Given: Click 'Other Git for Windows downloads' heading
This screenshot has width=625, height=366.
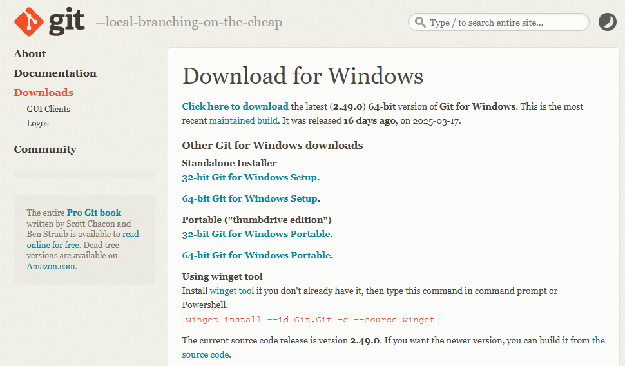Looking at the screenshot, I should (273, 145).
